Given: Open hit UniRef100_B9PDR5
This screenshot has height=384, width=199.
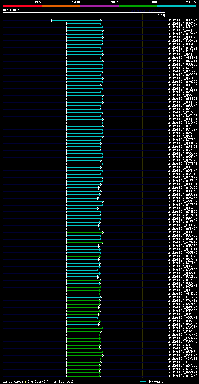Looking at the screenshot, I should click(182, 20).
